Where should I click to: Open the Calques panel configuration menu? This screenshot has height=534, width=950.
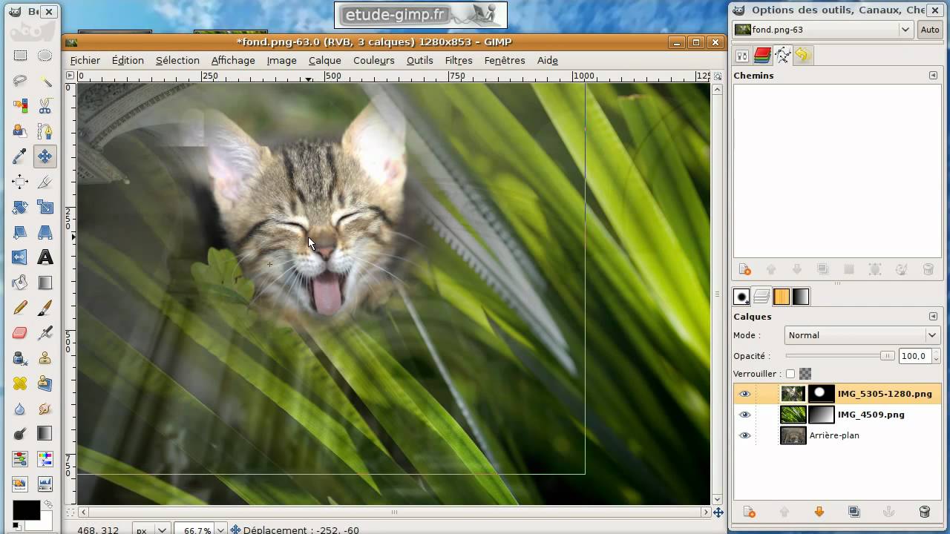(933, 317)
